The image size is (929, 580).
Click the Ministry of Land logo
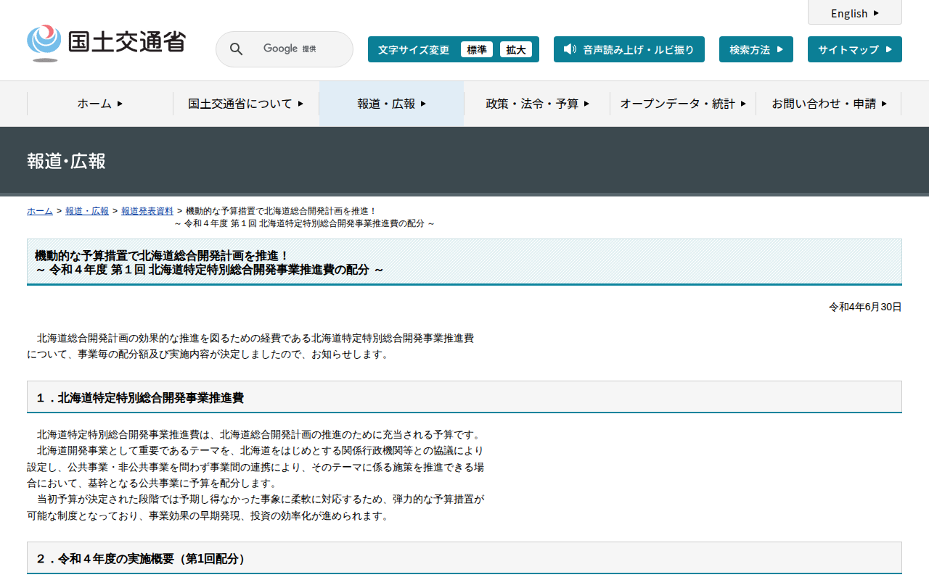(x=107, y=43)
